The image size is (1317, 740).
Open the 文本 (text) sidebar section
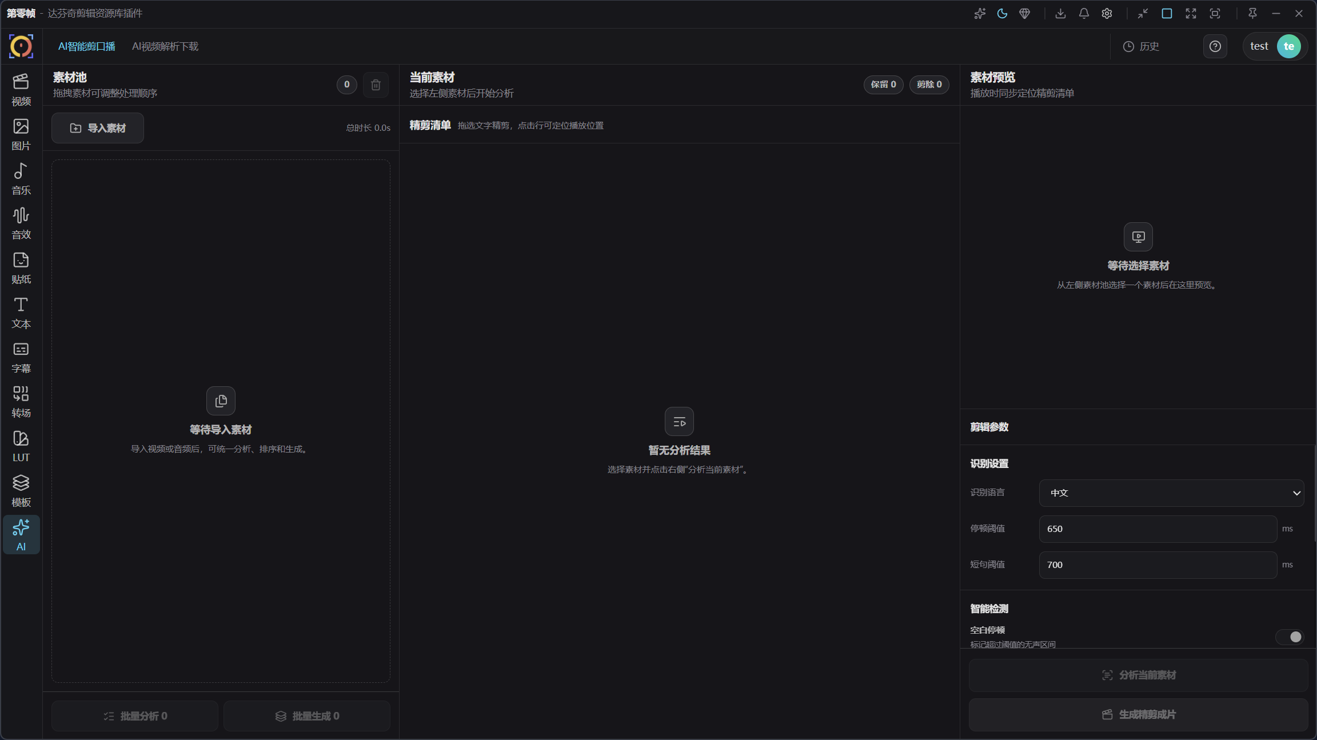[21, 313]
